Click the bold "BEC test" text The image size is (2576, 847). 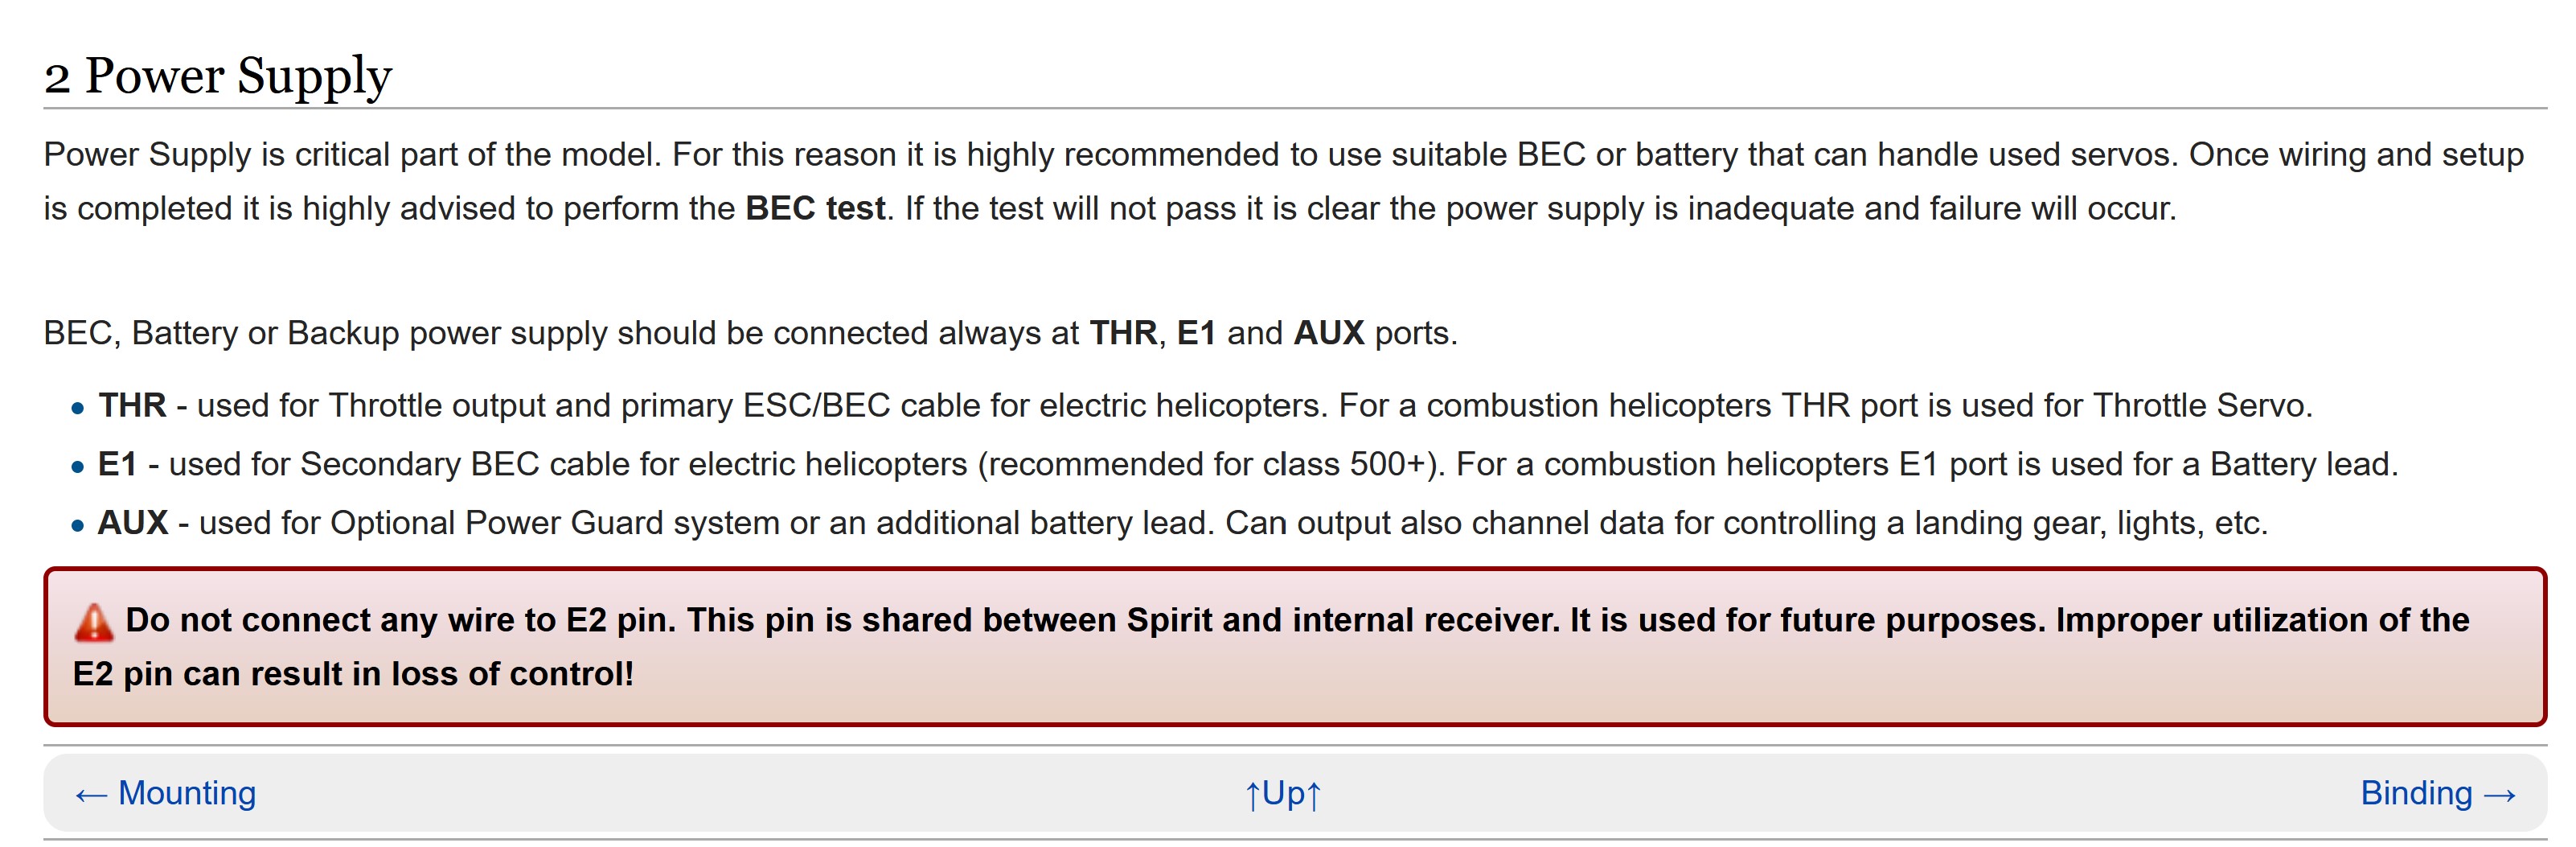814,208
